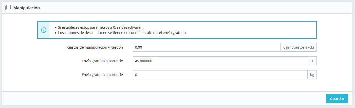Viewport: 355px width, 108px height.
Task: Click Envío gratuito label beside price field
Action: click(102, 61)
